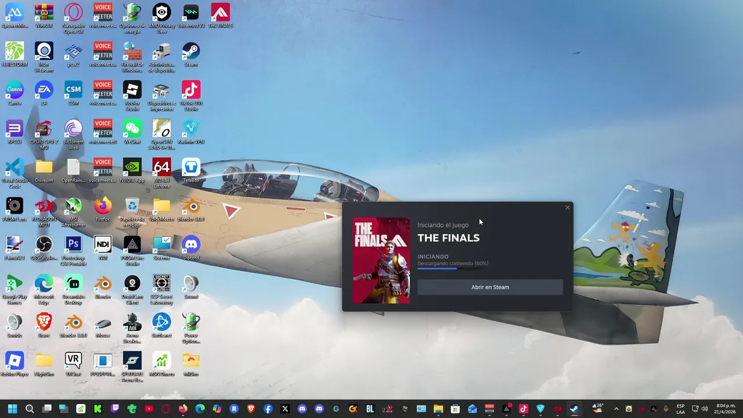The height and width of the screenshot is (418, 743).
Task: Click the X (Twitter) icon in taskbar
Action: (x=285, y=409)
